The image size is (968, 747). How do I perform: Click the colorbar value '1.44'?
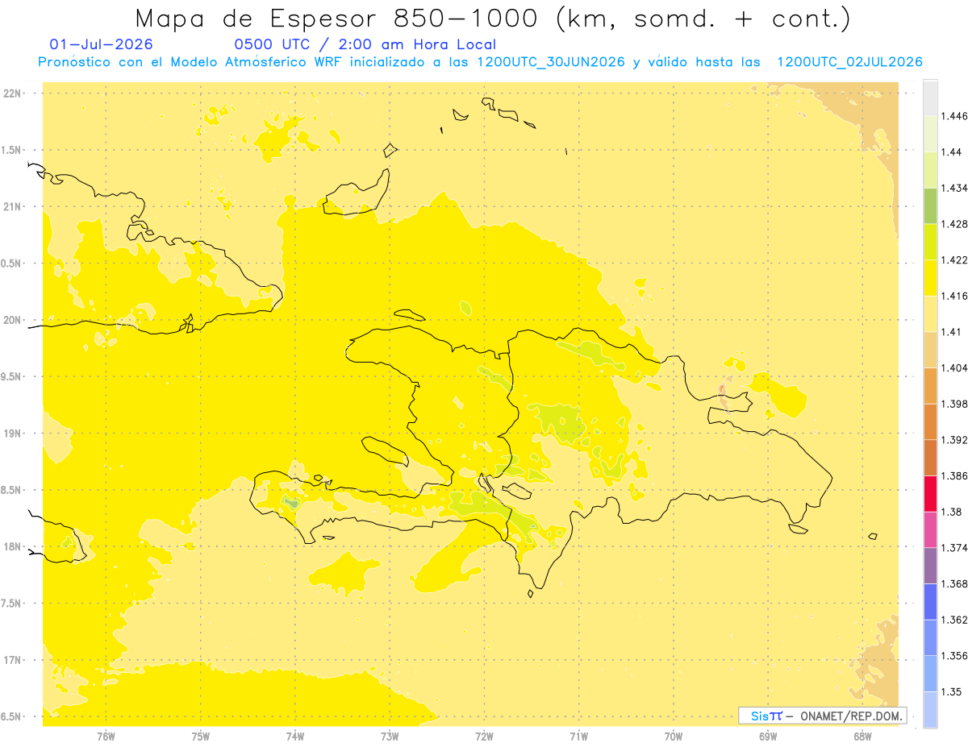pyautogui.click(x=953, y=151)
